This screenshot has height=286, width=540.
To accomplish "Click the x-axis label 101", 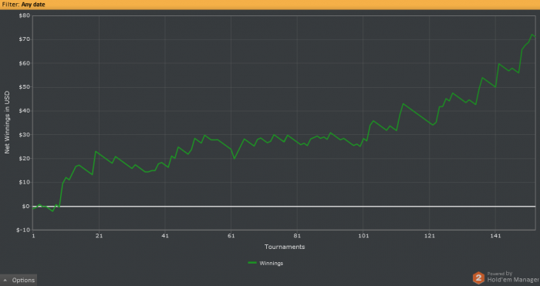I will tap(363, 236).
